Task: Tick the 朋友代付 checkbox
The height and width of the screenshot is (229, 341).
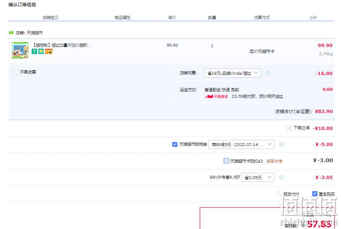Action: [280, 194]
